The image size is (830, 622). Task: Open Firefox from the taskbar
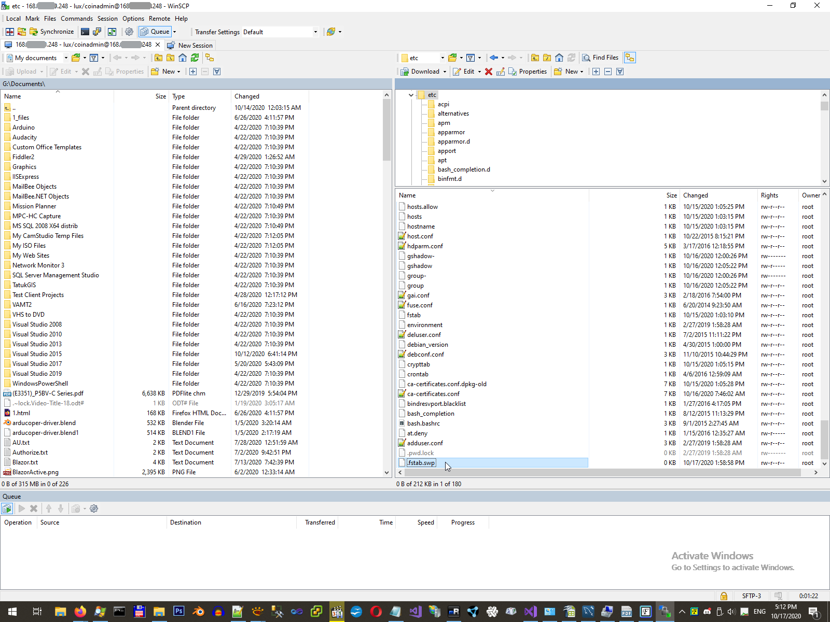point(80,612)
